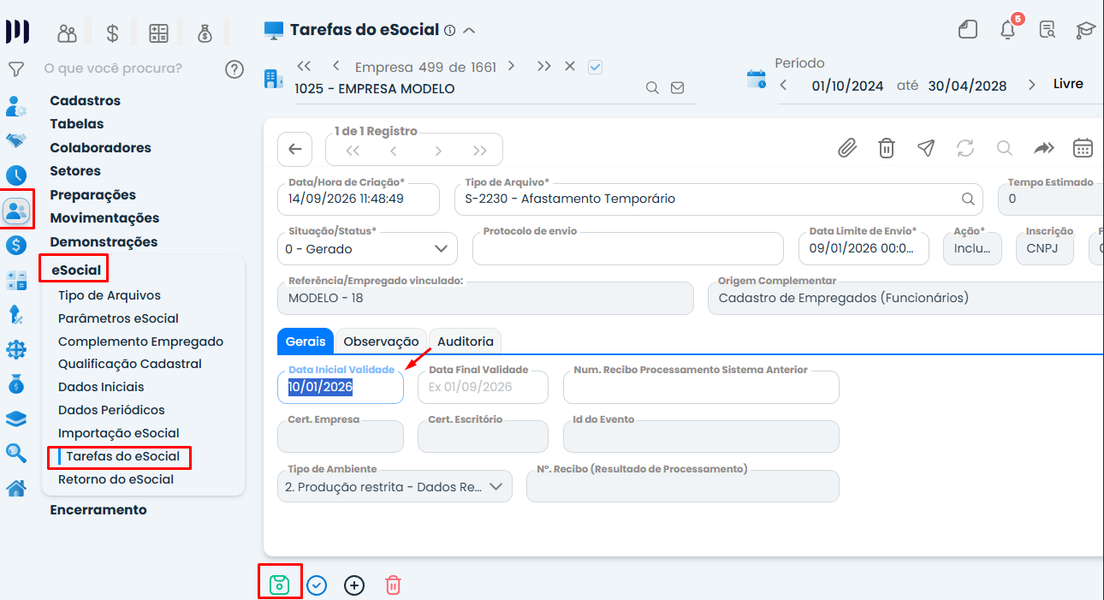Image resolution: width=1104 pixels, height=600 pixels.
Task: Click the Data Final Validade field
Action: [x=483, y=387]
